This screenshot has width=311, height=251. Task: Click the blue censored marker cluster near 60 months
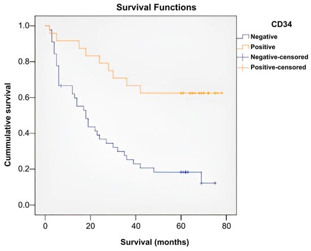(184, 172)
